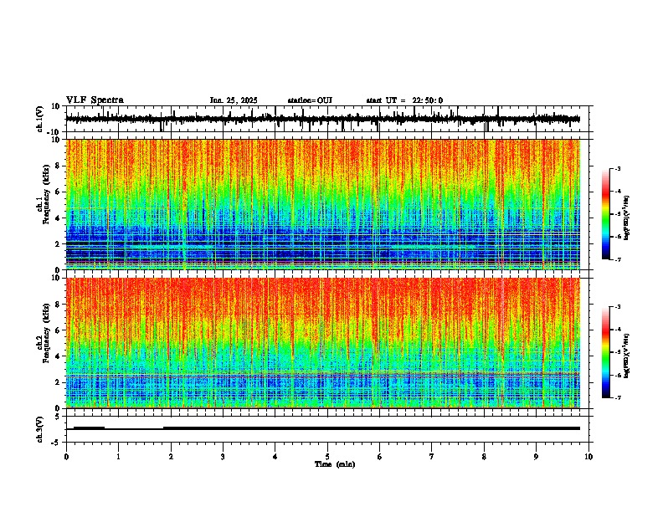Click the time axis tick label "1"
This screenshot has width=663, height=512.
[x=118, y=457]
